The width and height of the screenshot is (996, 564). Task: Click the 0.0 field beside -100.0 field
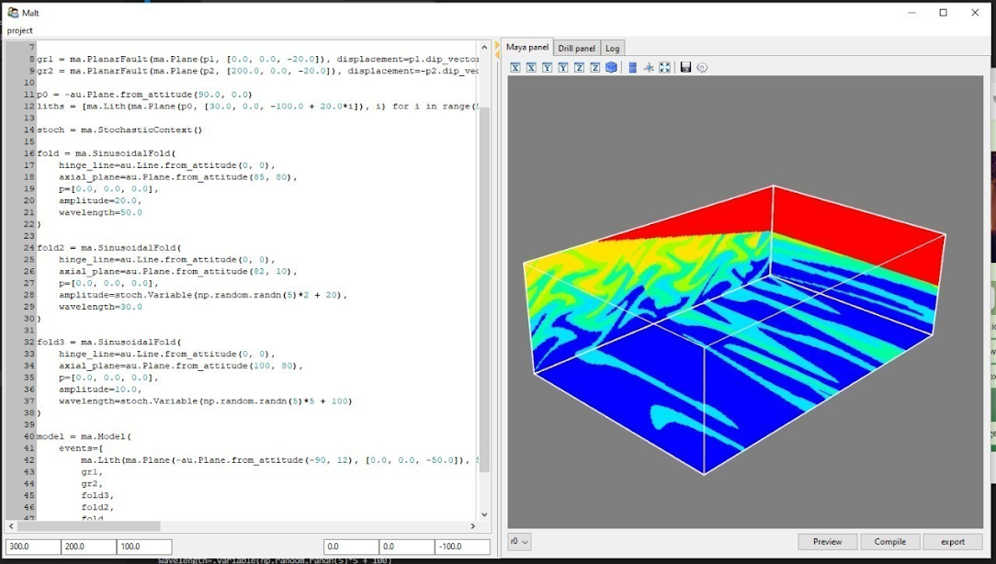point(406,547)
